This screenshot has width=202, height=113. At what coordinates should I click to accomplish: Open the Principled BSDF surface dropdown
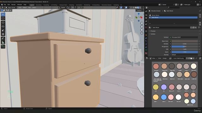184,37
